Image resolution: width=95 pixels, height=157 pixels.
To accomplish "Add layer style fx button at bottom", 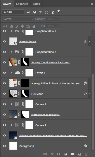I will [x=52, y=154].
